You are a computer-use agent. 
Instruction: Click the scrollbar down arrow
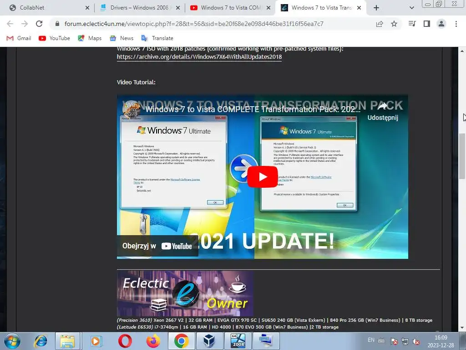point(462,328)
